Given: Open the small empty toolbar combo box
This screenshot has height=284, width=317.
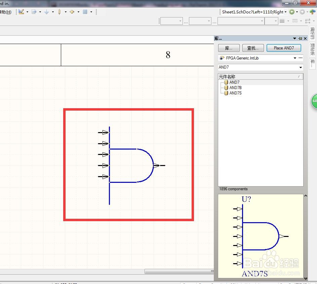Looking at the screenshot, I should 271,21.
